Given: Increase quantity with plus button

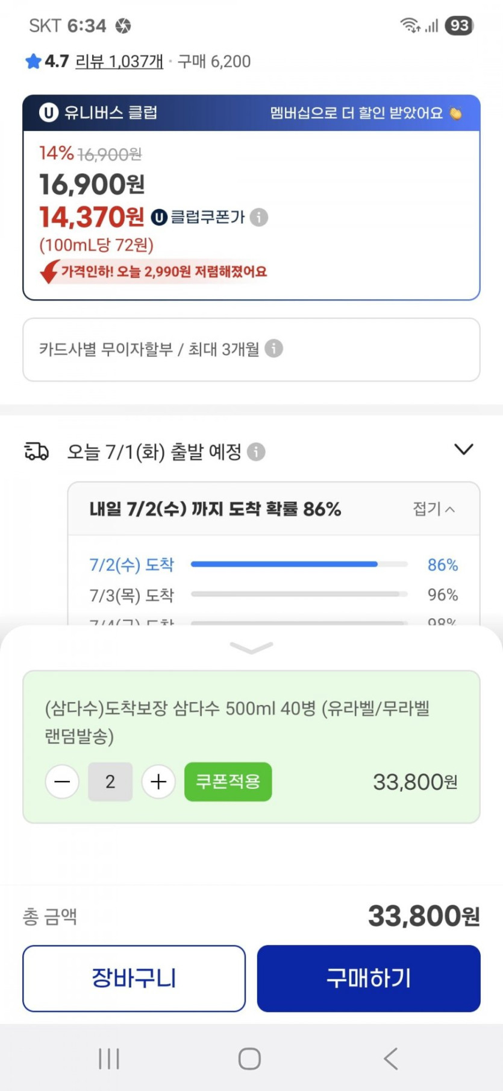Looking at the screenshot, I should [158, 782].
